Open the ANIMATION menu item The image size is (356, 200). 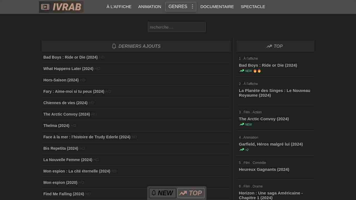[x=150, y=7]
